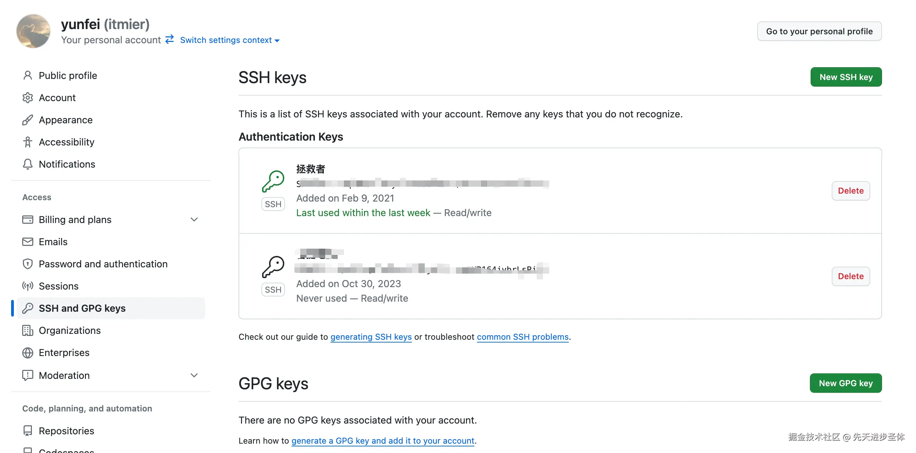The image size is (916, 453).
Task: Open the Emails settings page
Action: 53,242
